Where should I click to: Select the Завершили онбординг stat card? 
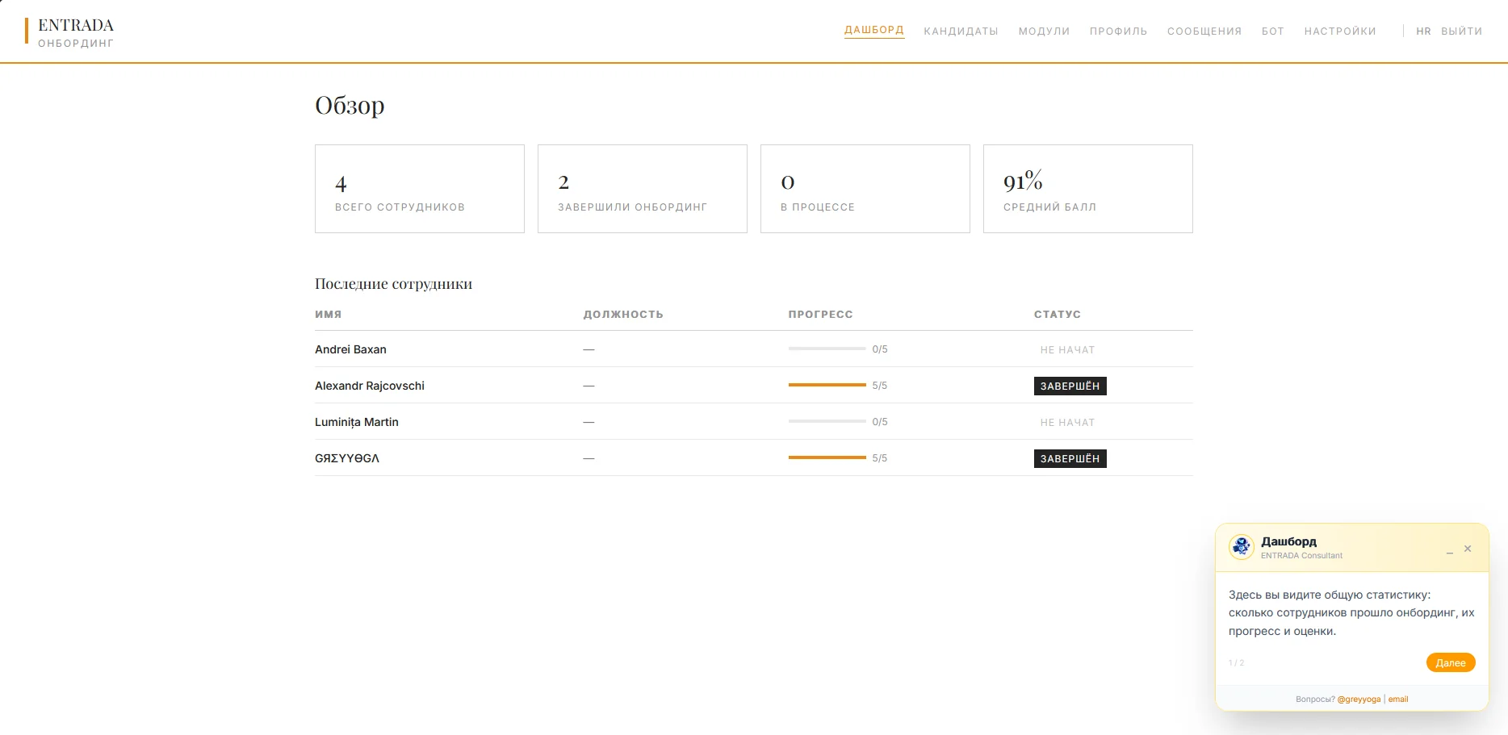[643, 189]
